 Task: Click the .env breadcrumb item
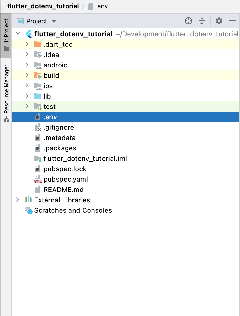pos(101,6)
